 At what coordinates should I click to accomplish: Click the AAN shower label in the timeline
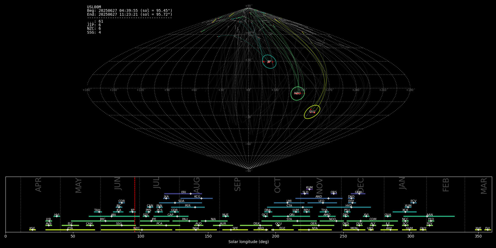430,215
